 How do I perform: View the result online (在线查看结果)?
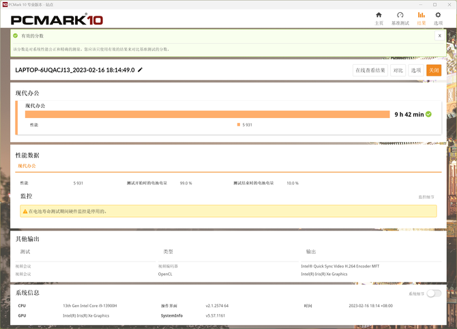tap(370, 70)
